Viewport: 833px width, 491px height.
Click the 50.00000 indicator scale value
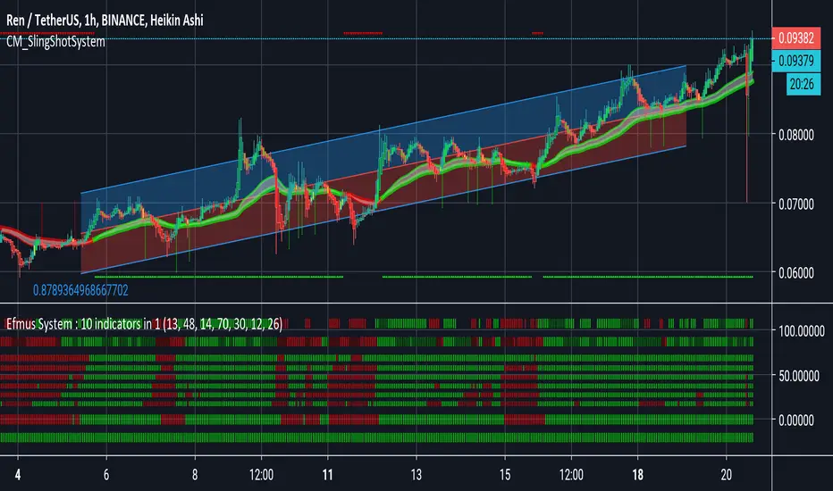tap(799, 376)
